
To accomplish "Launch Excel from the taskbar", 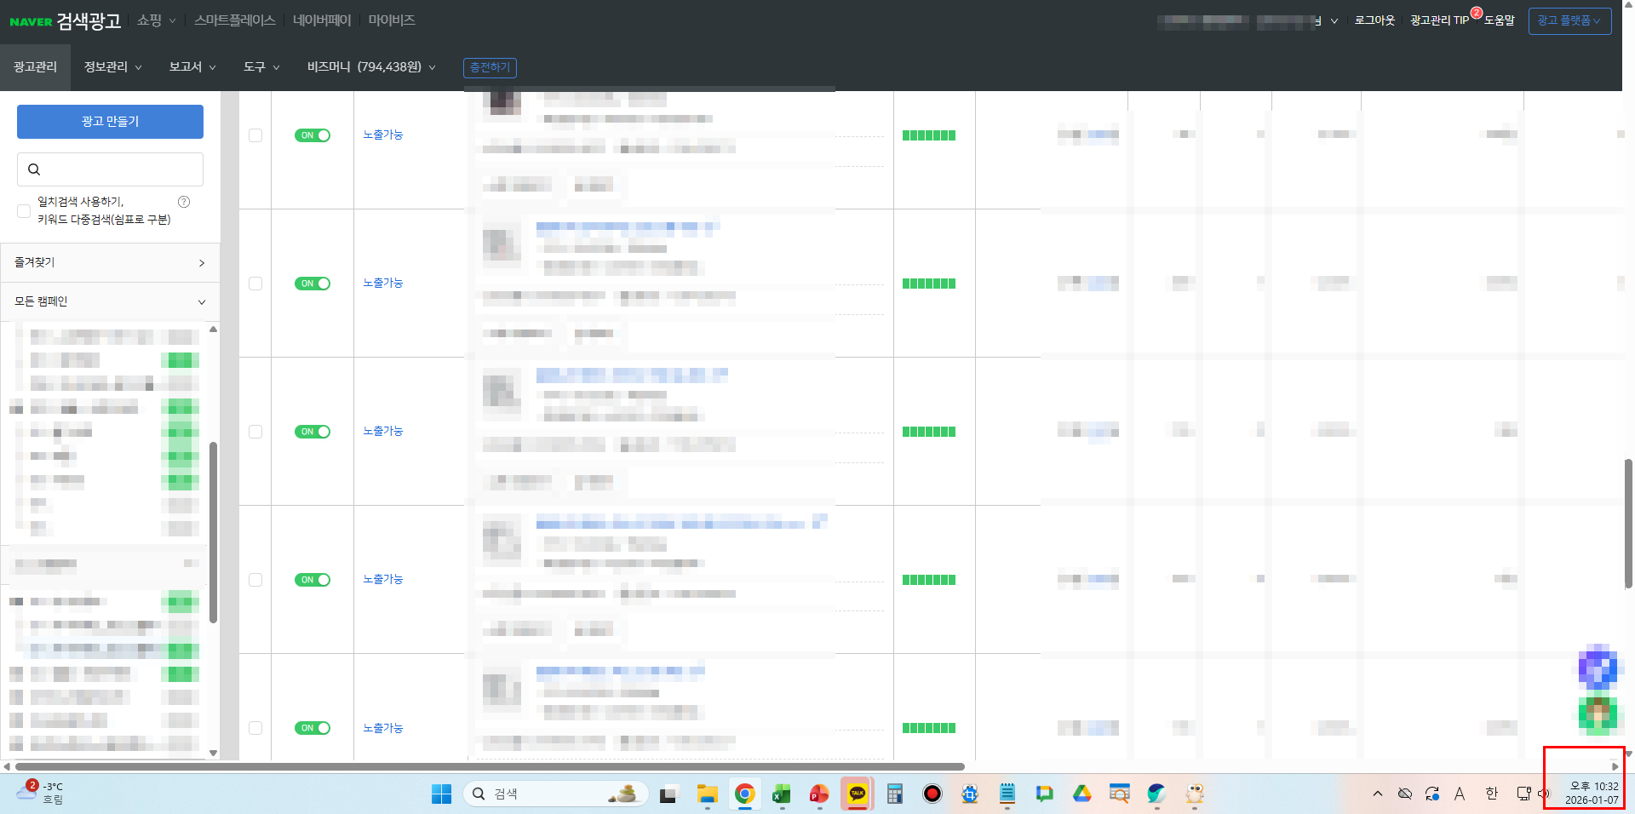I will pyautogui.click(x=781, y=794).
